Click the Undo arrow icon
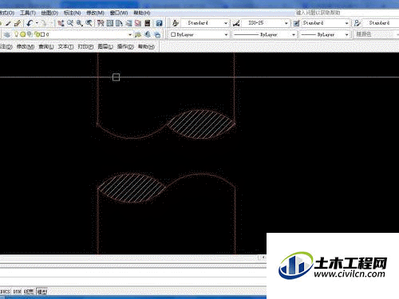This screenshot has height=299, width=399. (x=30, y=23)
